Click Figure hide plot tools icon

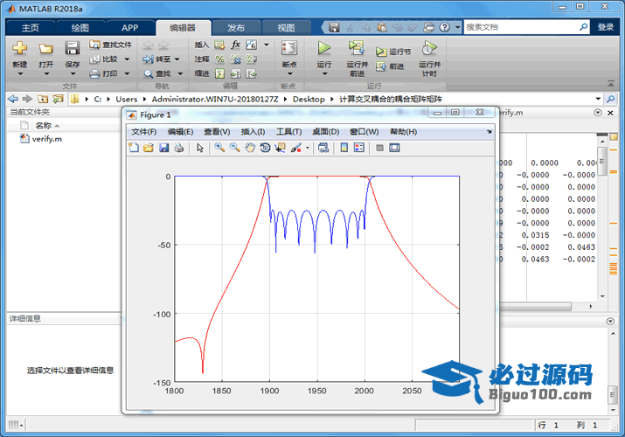click(x=380, y=148)
